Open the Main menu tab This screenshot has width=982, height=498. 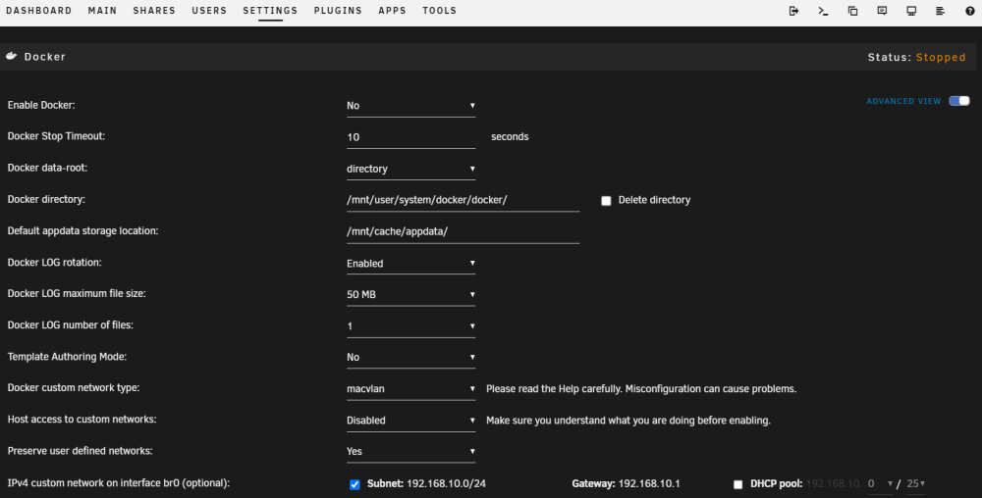102,11
